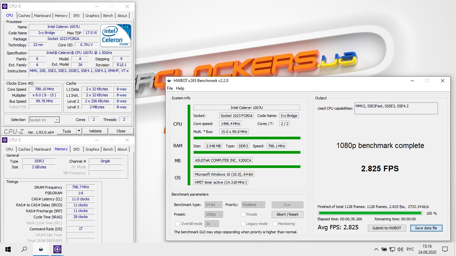
Task: Click the Close button in CPU-Z
Action: (121, 131)
